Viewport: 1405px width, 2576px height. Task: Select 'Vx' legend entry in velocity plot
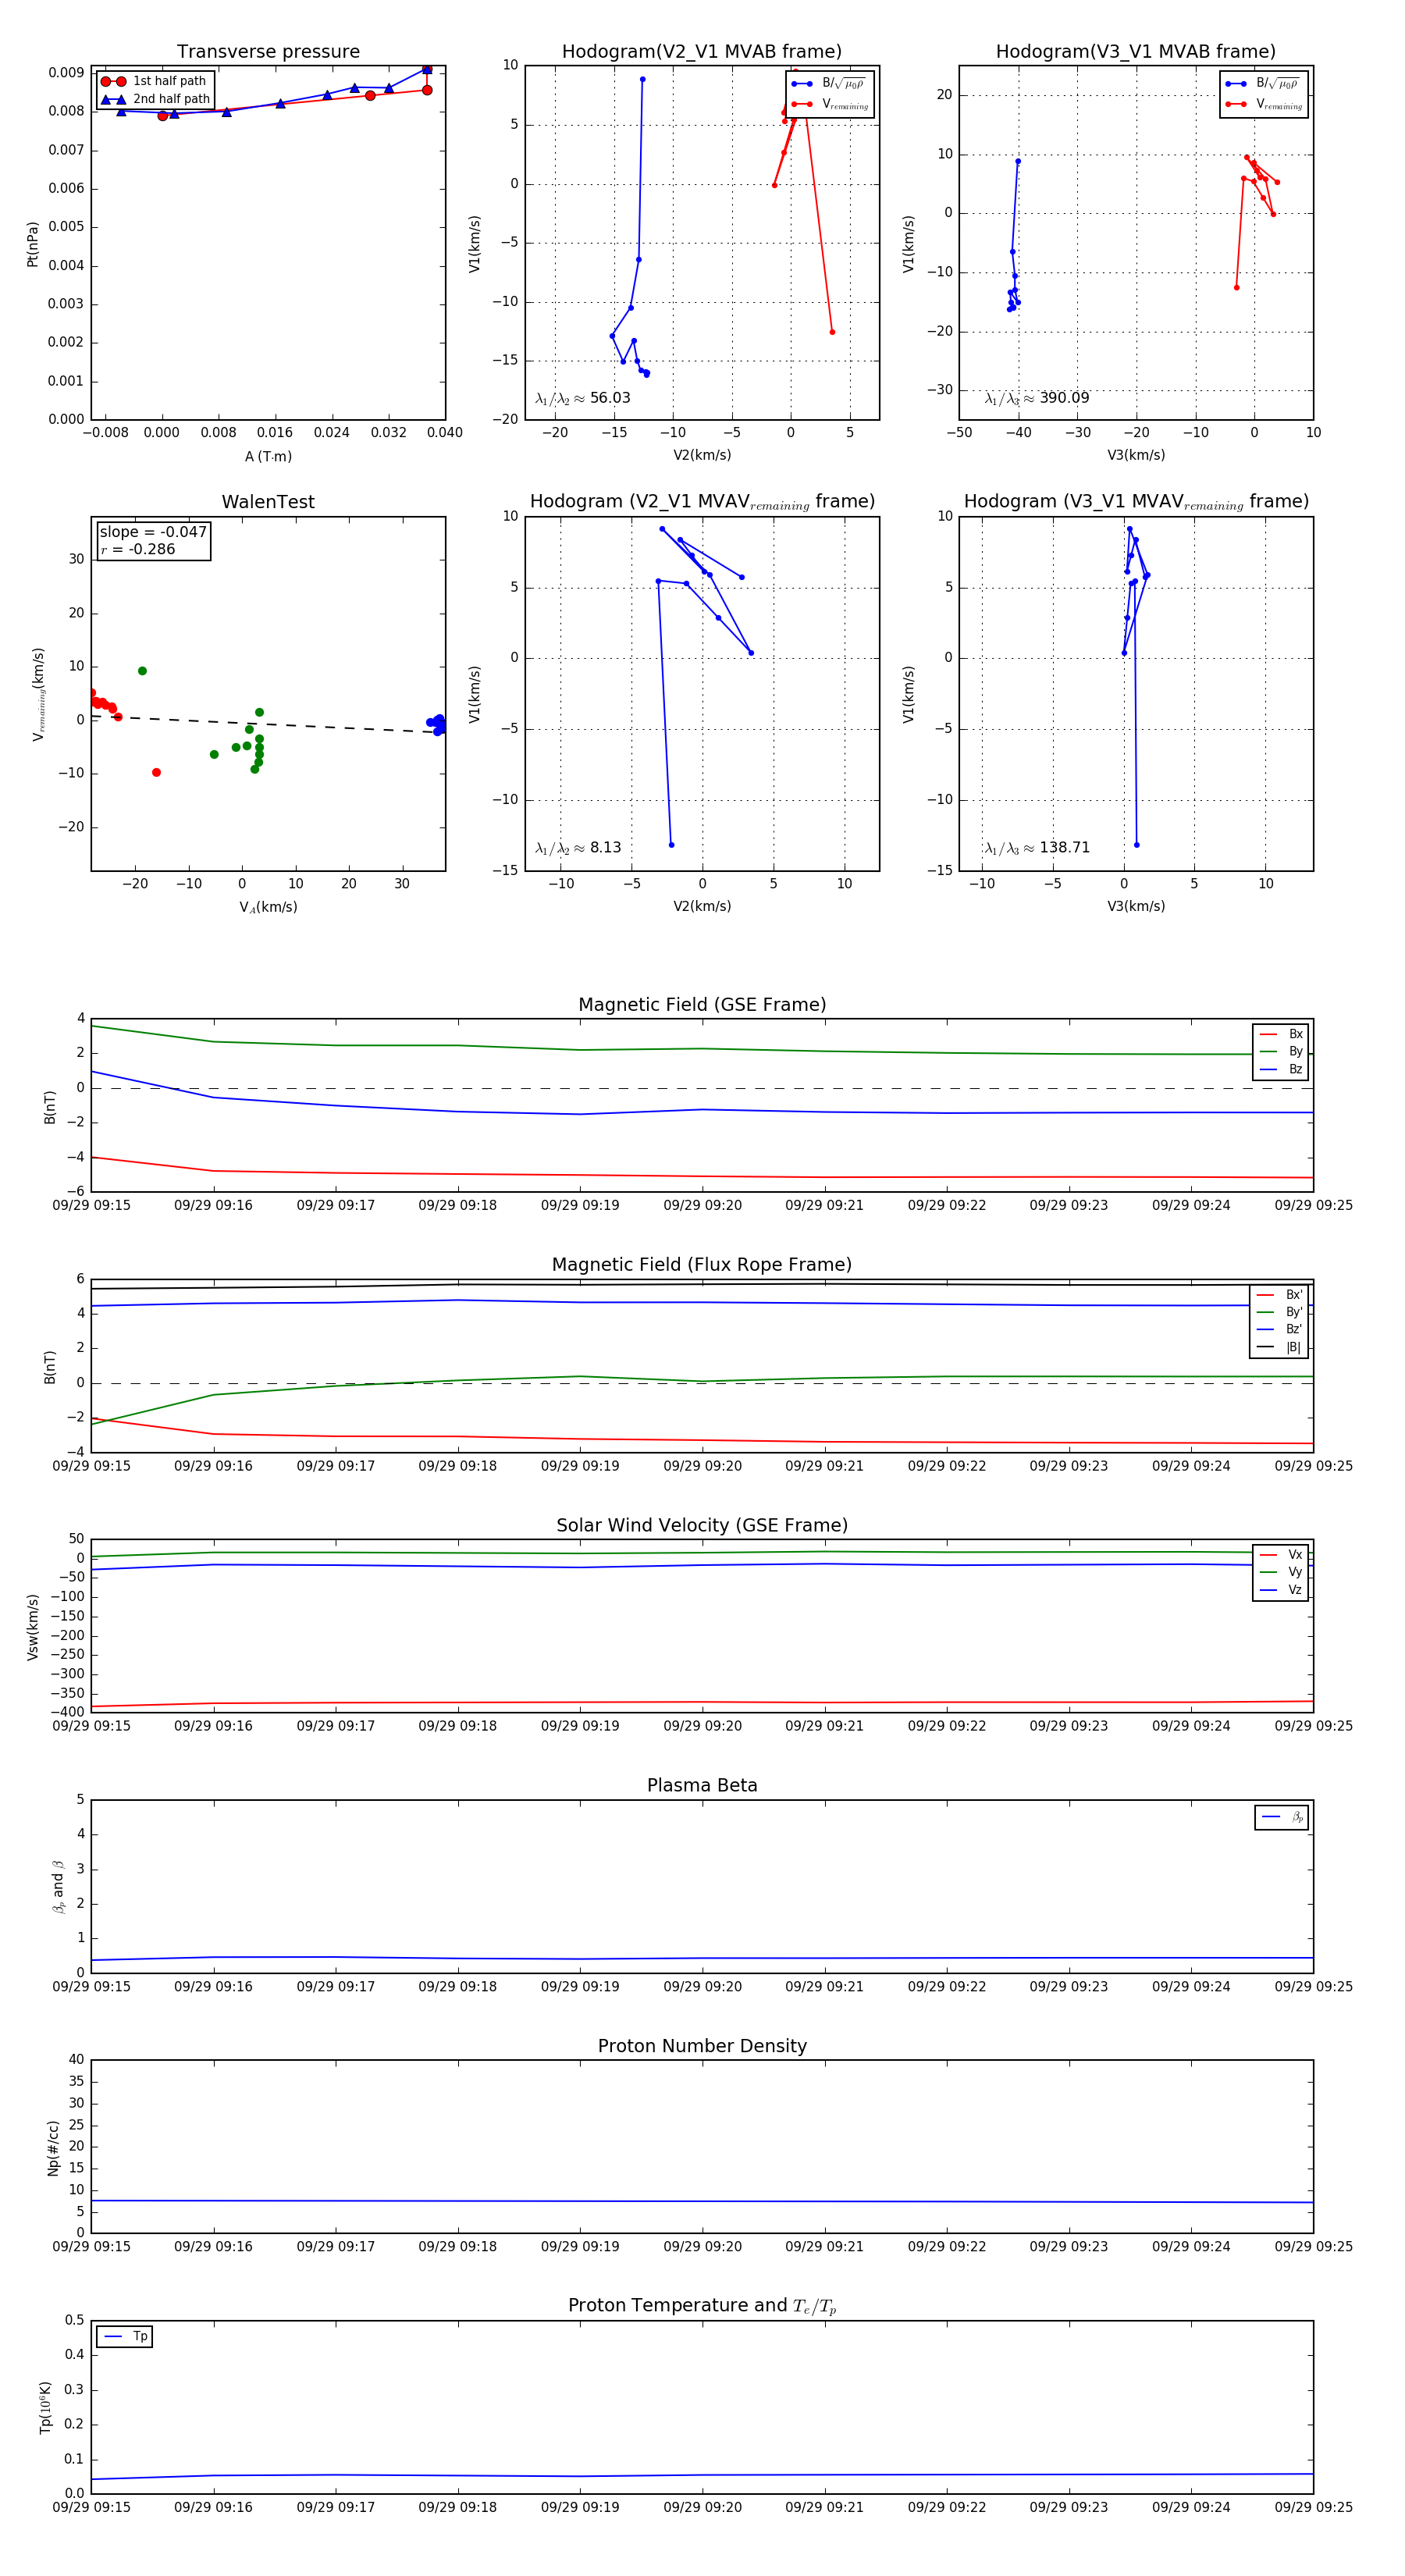tap(1281, 1555)
